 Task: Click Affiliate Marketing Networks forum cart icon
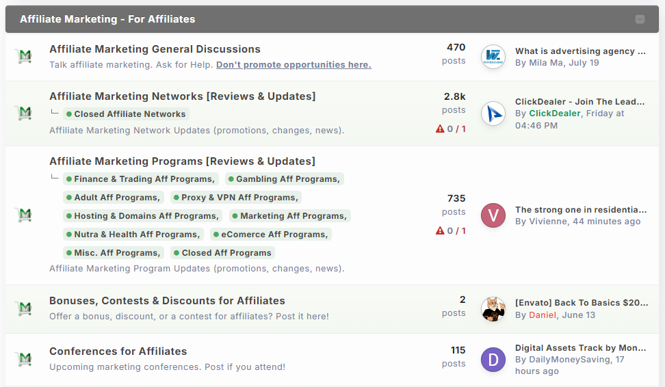tap(25, 114)
